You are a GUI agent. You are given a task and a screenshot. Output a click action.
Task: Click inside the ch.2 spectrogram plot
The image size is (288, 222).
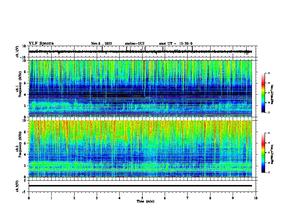pos(140,149)
